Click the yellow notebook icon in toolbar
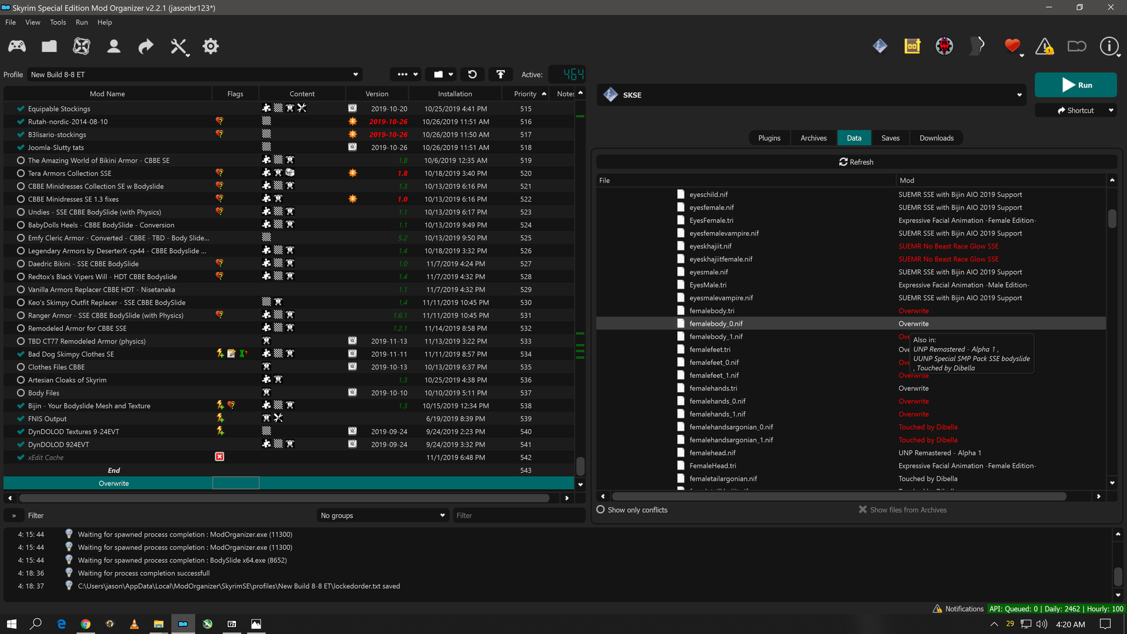1127x634 pixels. pyautogui.click(x=912, y=46)
